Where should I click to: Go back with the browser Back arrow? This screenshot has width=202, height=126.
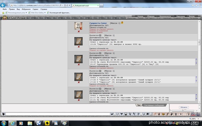3,5
